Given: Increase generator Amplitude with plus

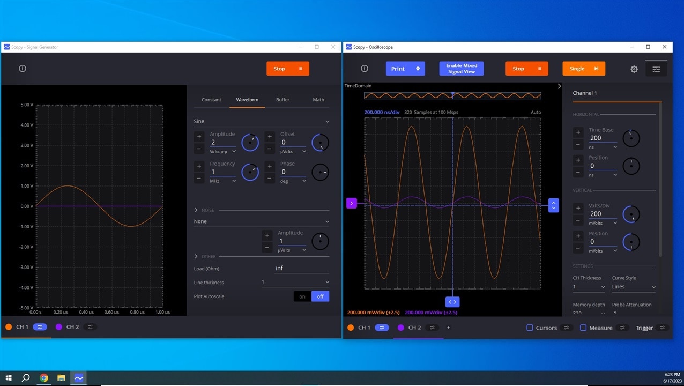Looking at the screenshot, I should pyautogui.click(x=199, y=137).
